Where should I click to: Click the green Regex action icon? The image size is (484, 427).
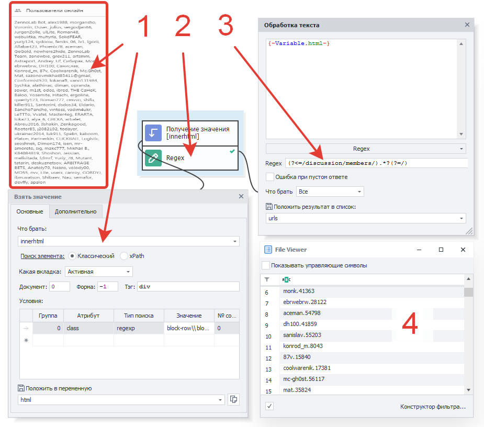[x=153, y=158]
